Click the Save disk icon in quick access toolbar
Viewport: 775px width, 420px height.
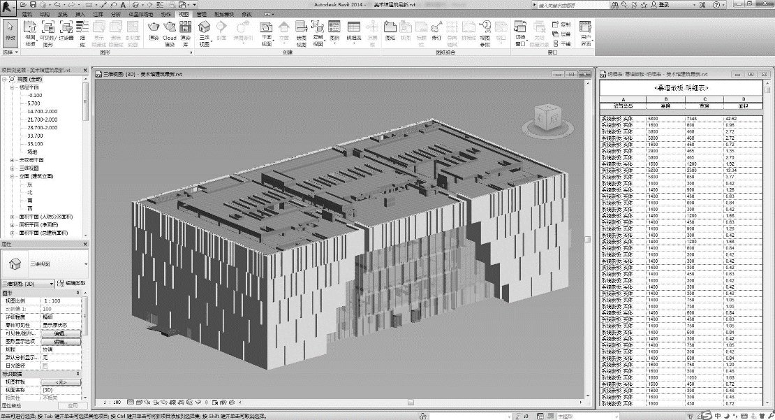pyautogui.click(x=34, y=4)
